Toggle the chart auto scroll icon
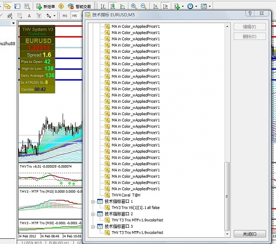The image size is (276, 244). point(155,6)
